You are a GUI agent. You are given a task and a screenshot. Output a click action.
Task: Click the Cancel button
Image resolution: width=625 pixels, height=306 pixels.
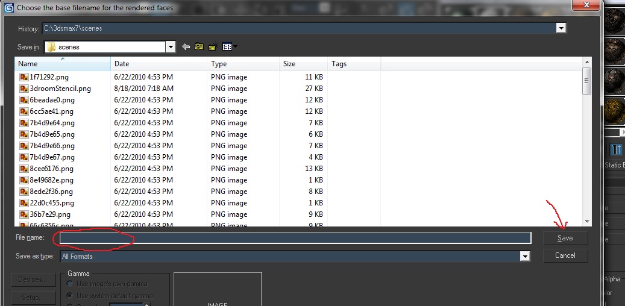click(x=565, y=255)
